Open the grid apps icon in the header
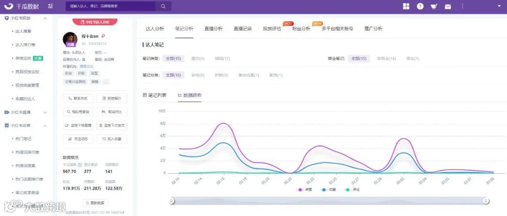Screen dimensions: 507x216 tap(406, 6)
